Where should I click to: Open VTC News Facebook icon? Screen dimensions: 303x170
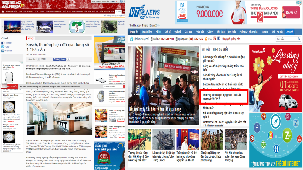[x=219, y=39]
